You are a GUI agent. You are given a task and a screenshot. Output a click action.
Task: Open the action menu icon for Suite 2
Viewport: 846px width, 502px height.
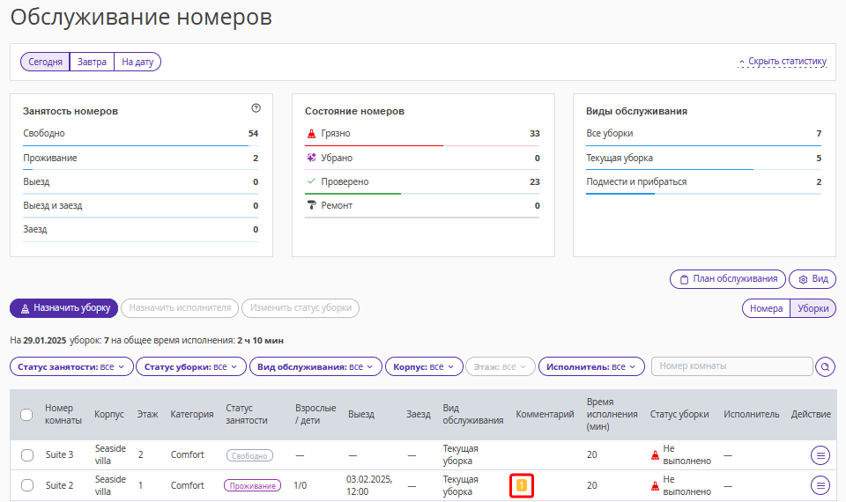tap(820, 485)
